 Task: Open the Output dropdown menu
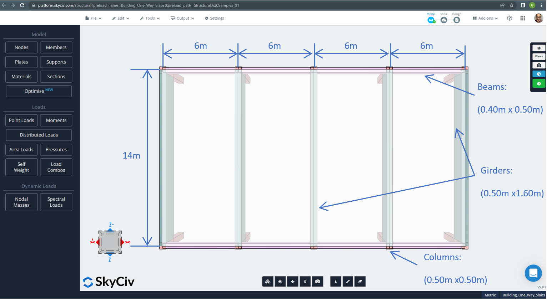click(x=182, y=18)
